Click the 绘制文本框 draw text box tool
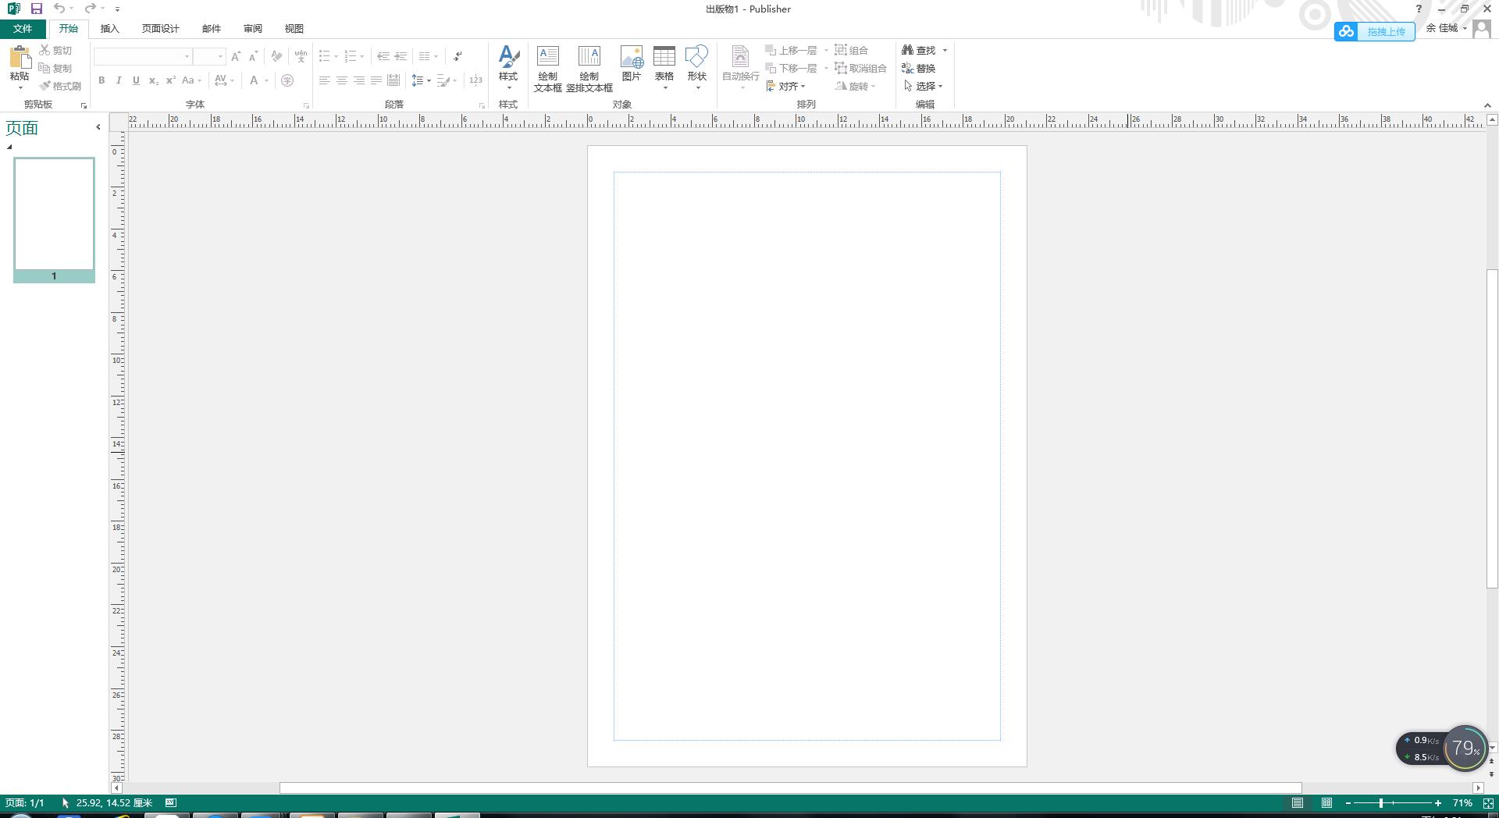This screenshot has height=818, width=1499. pos(547,69)
